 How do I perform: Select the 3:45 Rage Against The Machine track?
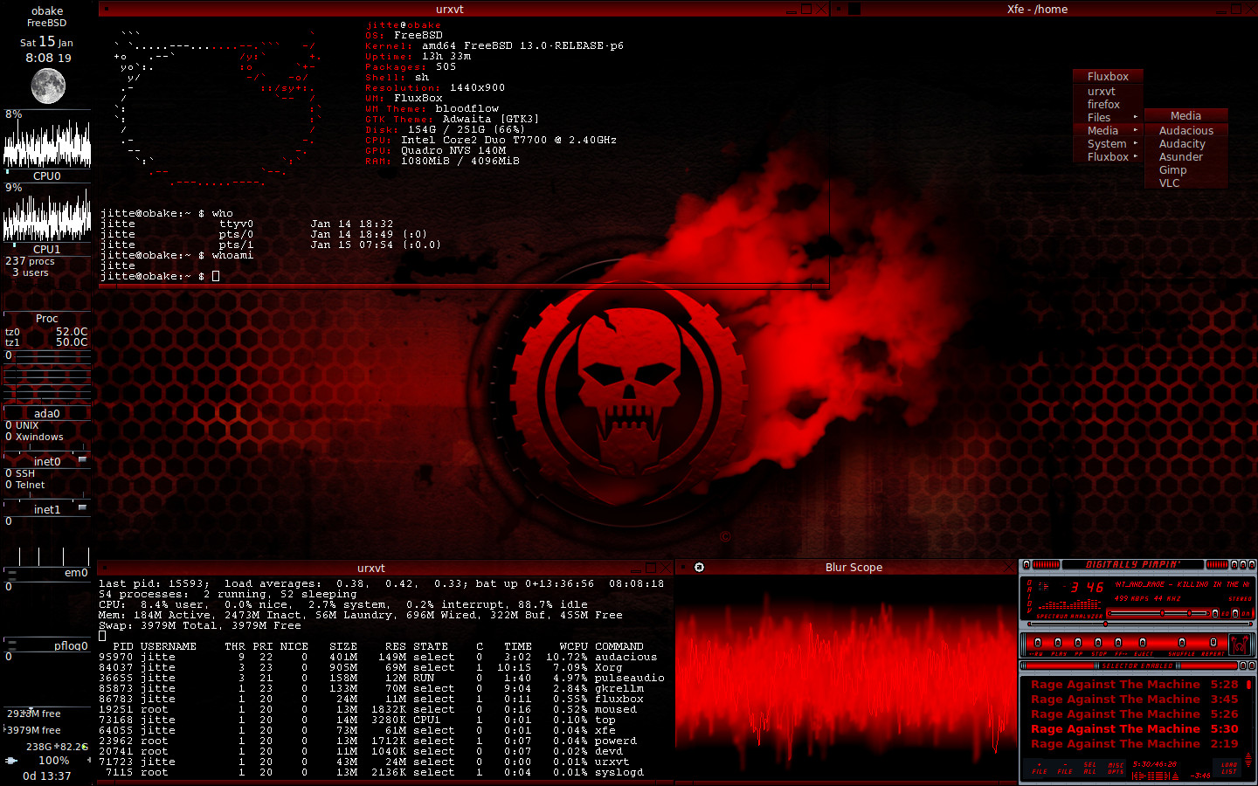tap(1134, 700)
